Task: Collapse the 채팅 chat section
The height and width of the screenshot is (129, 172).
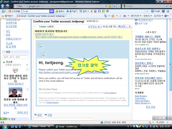Action: tap(4, 52)
